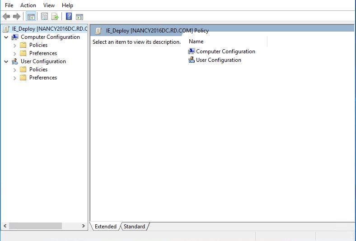
Task: Open Properties from the toolbar icon
Action: tap(44, 17)
